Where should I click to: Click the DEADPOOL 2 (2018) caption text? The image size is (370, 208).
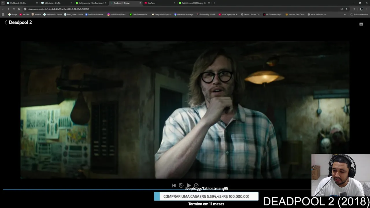[x=316, y=202]
